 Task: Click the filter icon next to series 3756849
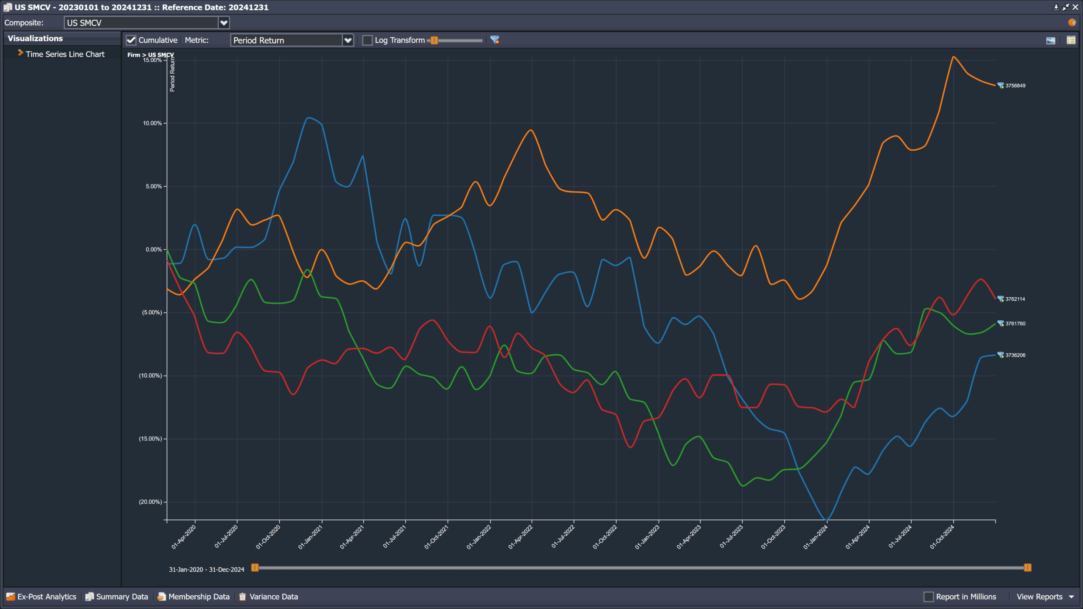(x=1001, y=85)
